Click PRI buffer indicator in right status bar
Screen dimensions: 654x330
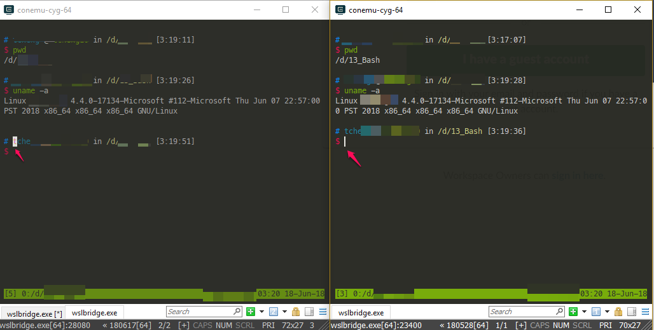pos(606,326)
